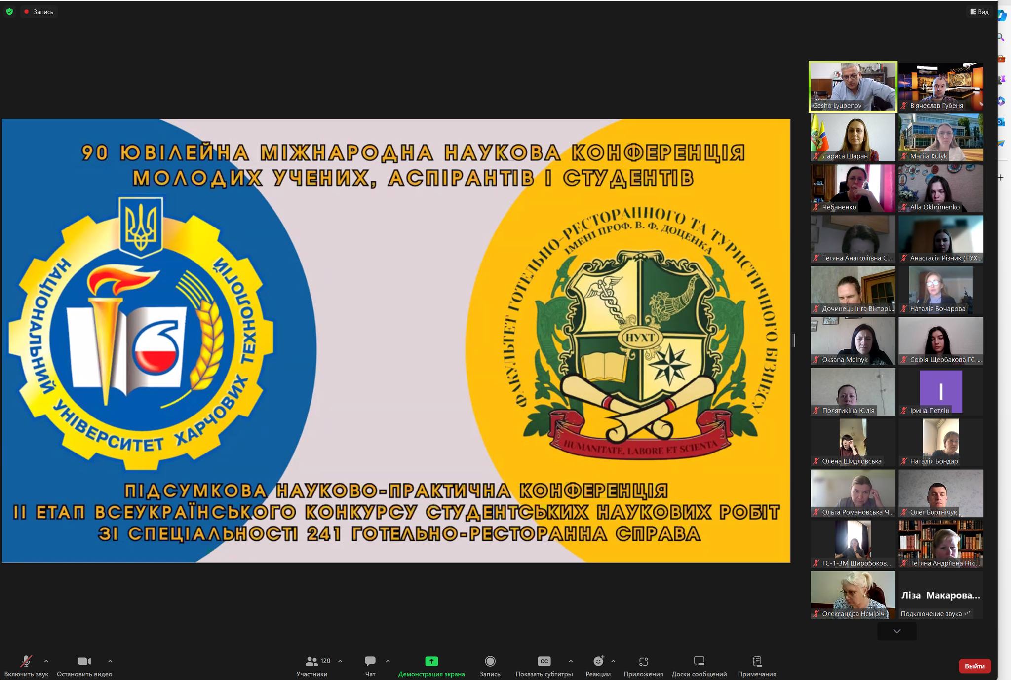
Task: Open the Чат chat panel
Action: (x=370, y=661)
